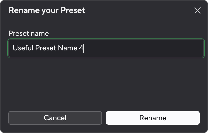Click between 'Name' and '4' in the field
Screen dimensions: 208x133
click(78, 48)
